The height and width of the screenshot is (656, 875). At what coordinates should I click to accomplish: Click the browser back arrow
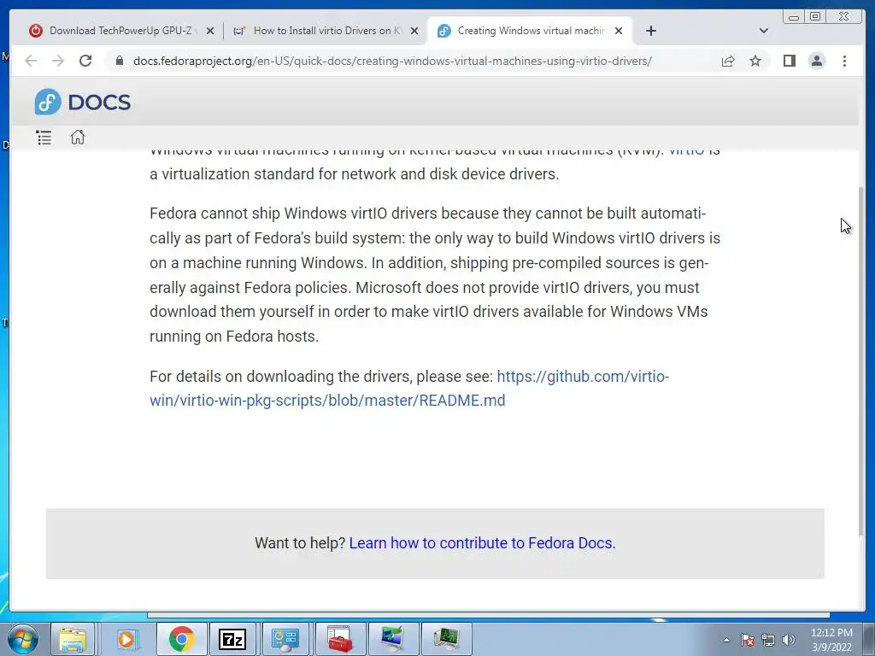[31, 61]
